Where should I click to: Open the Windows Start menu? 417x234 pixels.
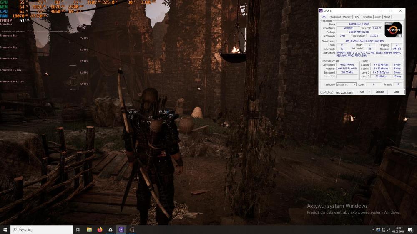tap(5, 229)
